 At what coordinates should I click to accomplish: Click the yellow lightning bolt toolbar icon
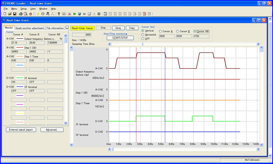[x=38, y=14]
